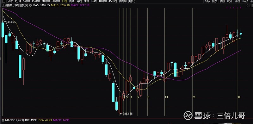Open dropdown arrow beside 上证指数 title
Image resolution: width=253 pixels, height=124 pixels.
point(30,5)
